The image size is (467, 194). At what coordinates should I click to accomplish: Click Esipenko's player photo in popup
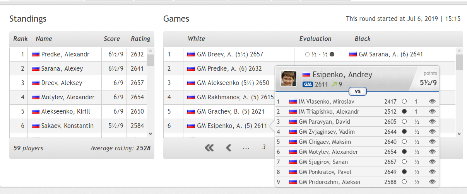tap(288, 78)
